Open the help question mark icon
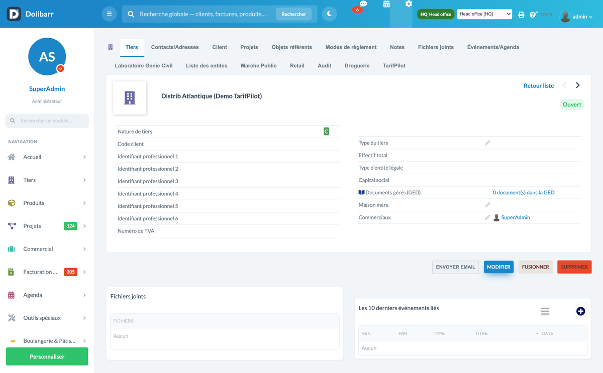Viewport: 603px width, 373px height. click(533, 15)
